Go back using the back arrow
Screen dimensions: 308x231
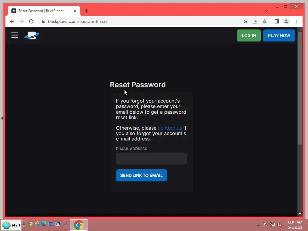coord(12,21)
